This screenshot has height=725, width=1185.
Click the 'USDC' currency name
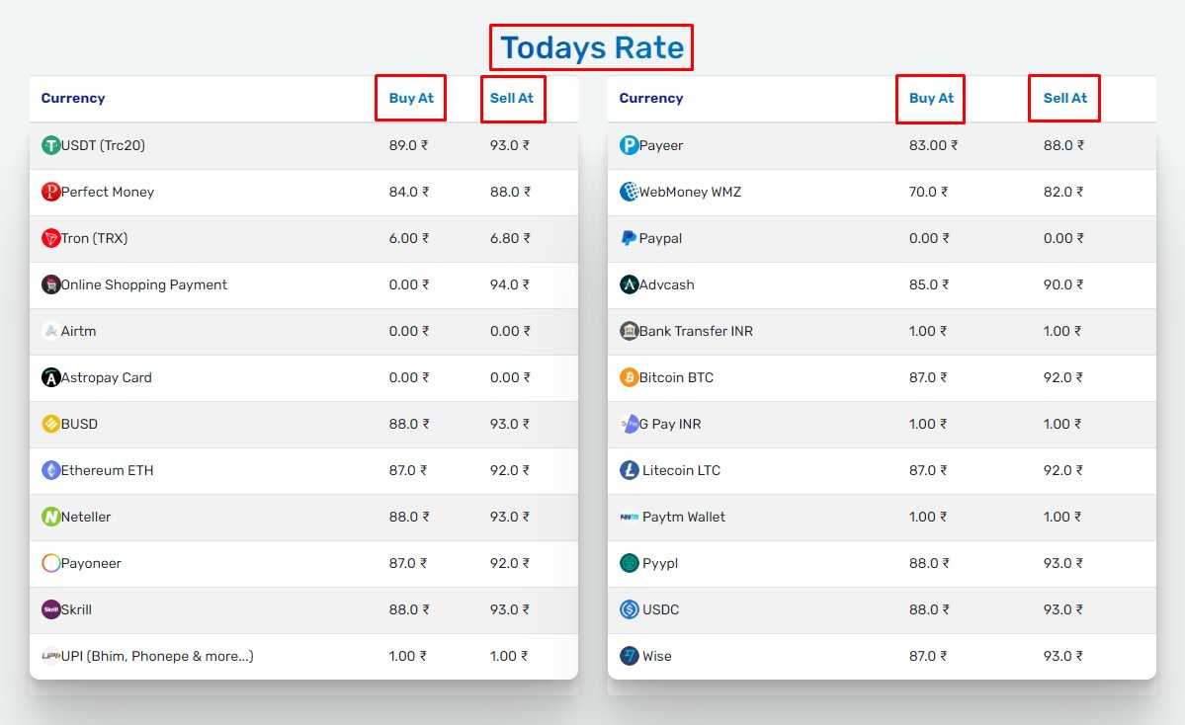pyautogui.click(x=660, y=609)
